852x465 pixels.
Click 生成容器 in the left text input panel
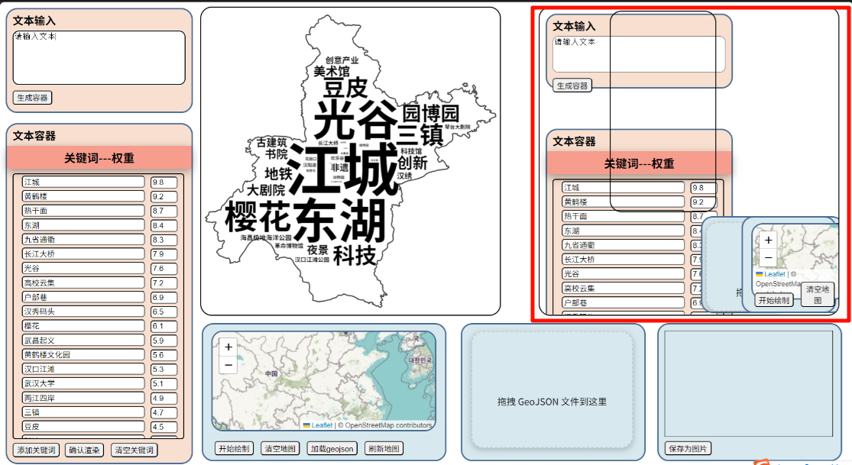pyautogui.click(x=33, y=98)
